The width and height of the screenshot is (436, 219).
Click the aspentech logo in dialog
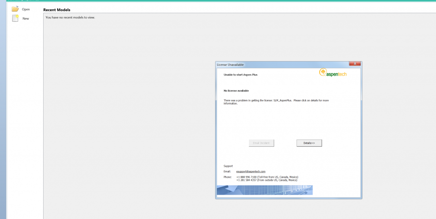333,73
